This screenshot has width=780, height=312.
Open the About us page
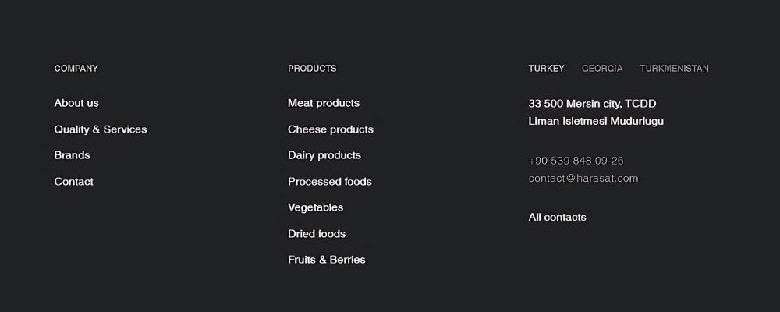pyautogui.click(x=76, y=103)
